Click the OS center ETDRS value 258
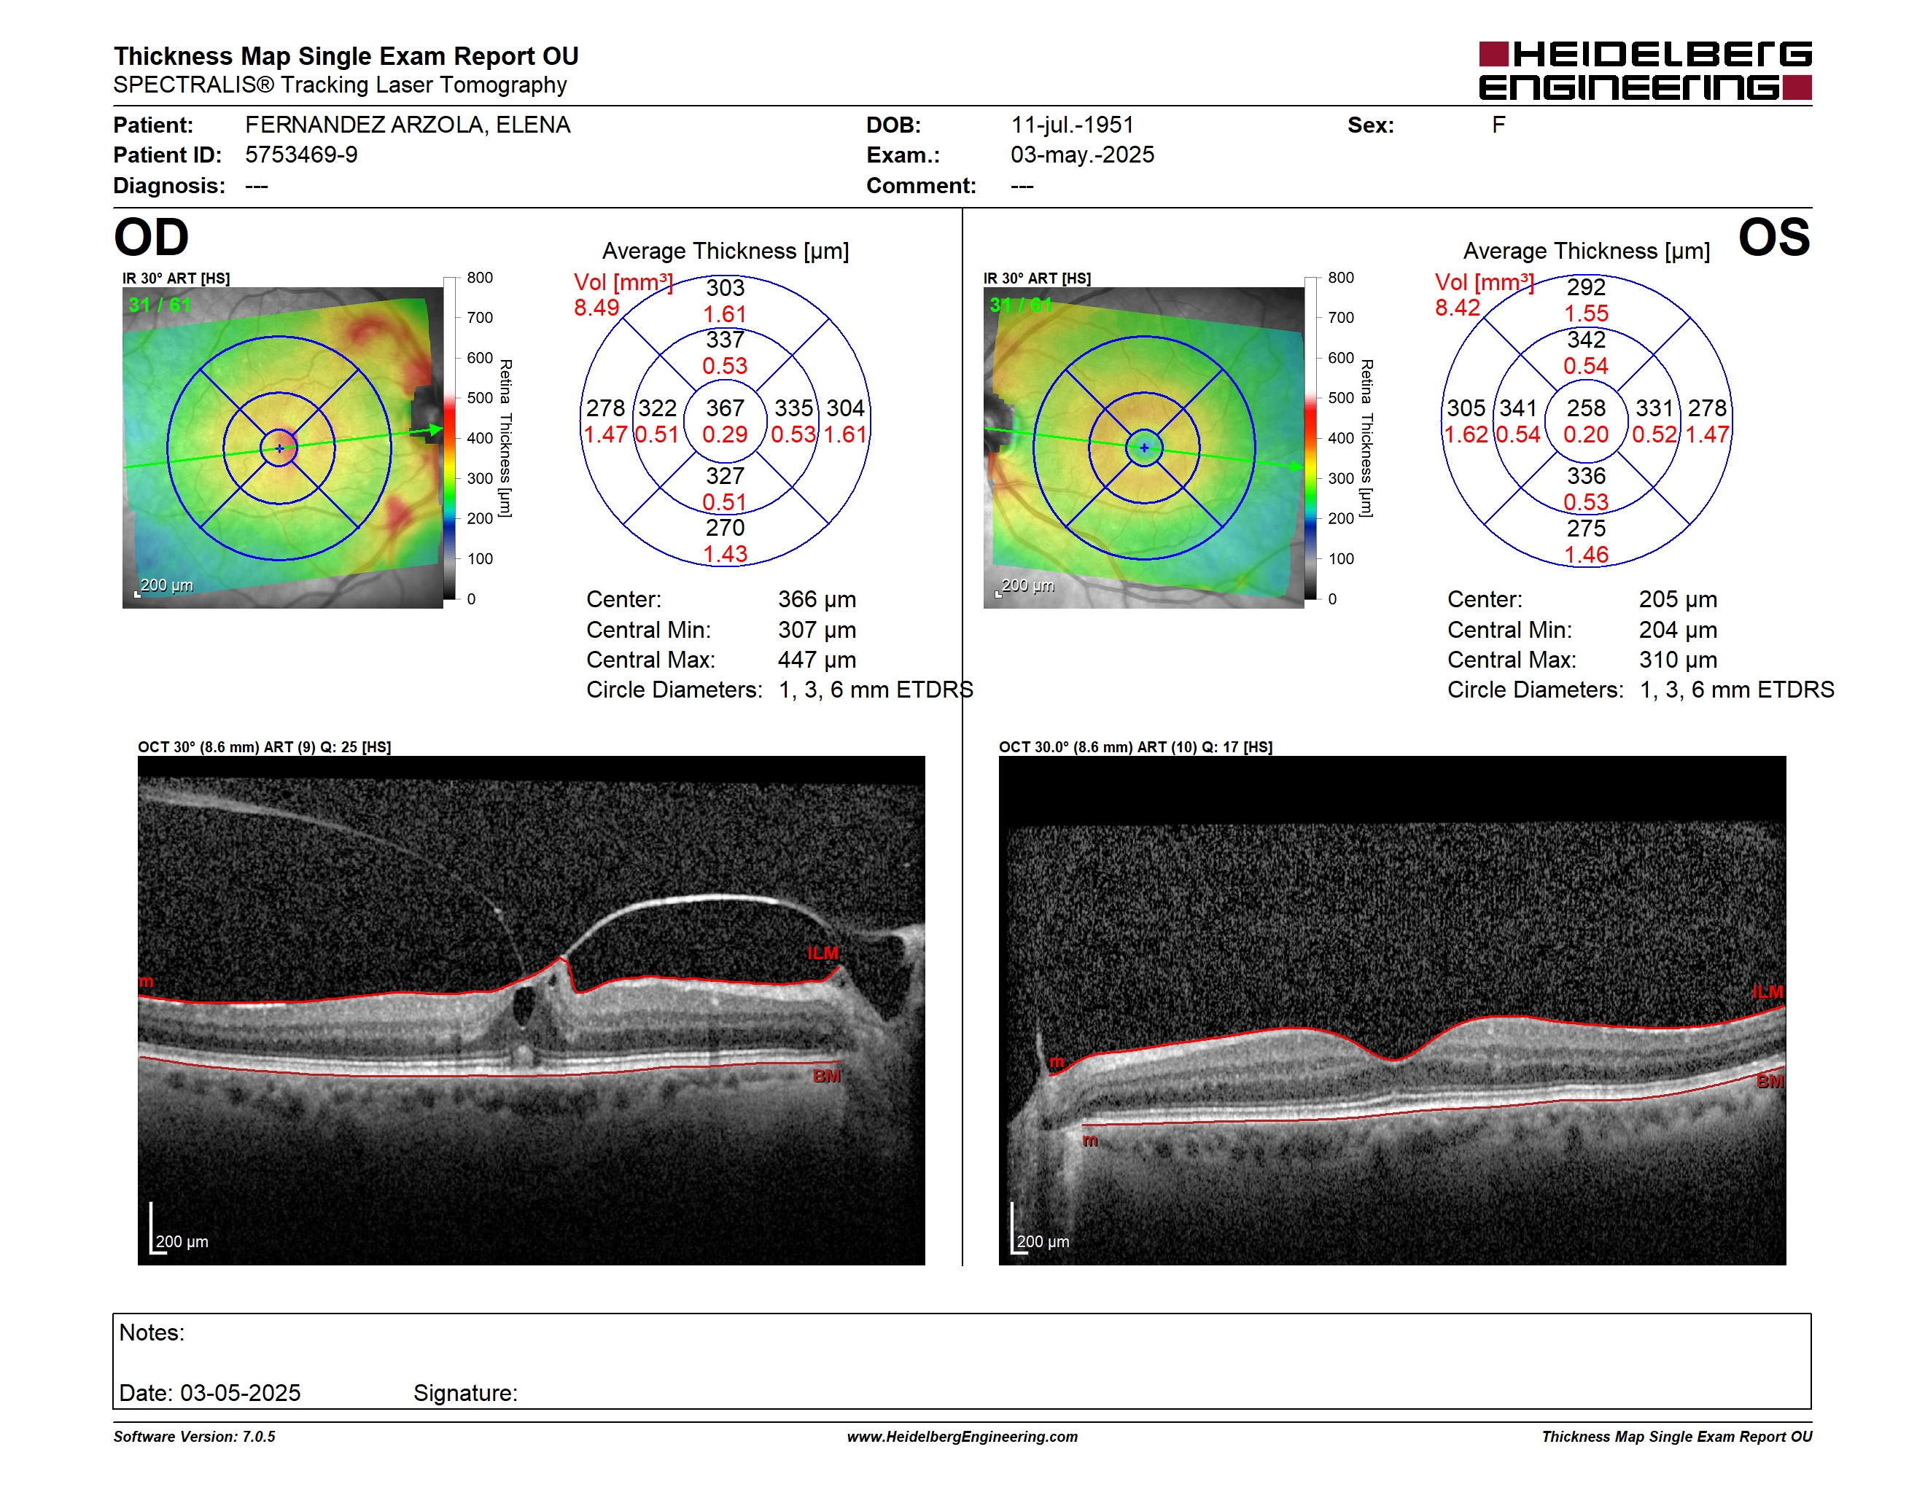This screenshot has width=1925, height=1487. 1587,408
